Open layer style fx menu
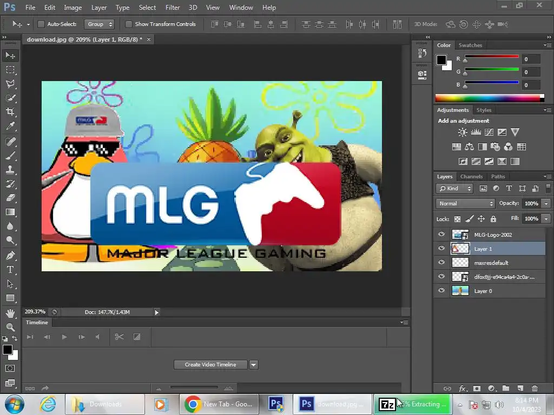This screenshot has height=415, width=554. point(462,388)
